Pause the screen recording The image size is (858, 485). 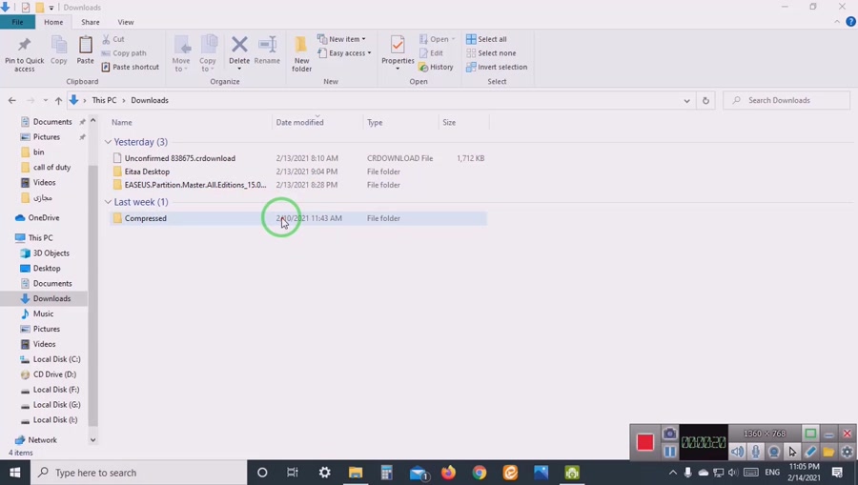coord(669,452)
